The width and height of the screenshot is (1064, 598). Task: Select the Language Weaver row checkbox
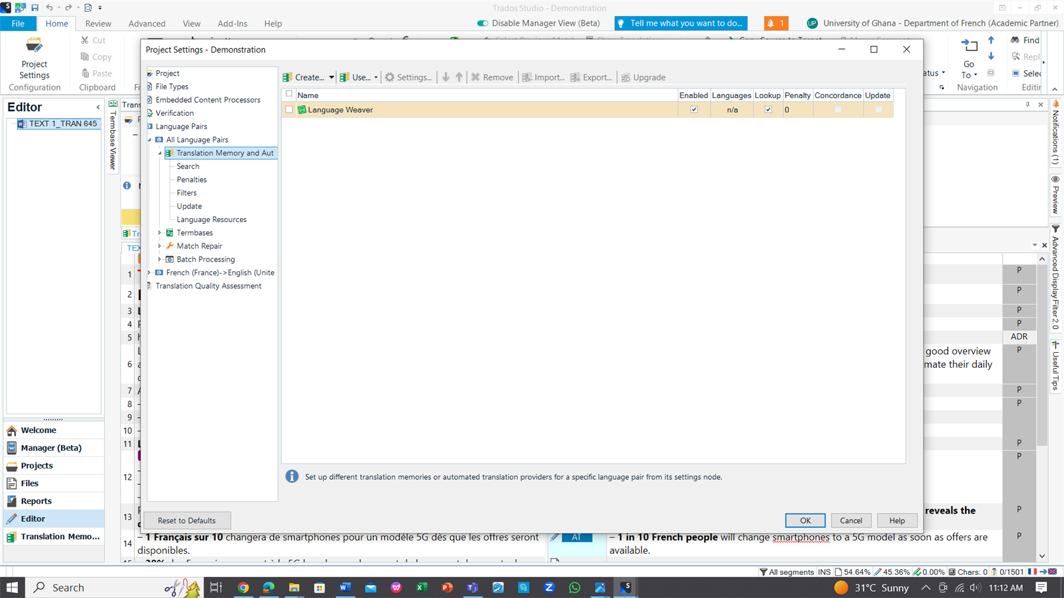289,109
